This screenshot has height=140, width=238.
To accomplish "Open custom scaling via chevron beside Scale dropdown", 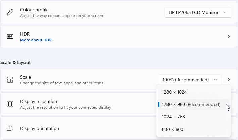I will [229, 80].
